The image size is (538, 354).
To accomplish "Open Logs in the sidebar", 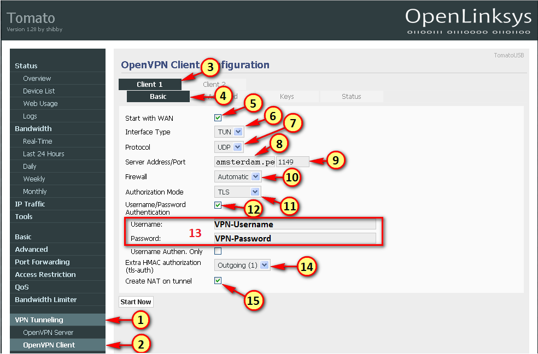I will [57, 116].
